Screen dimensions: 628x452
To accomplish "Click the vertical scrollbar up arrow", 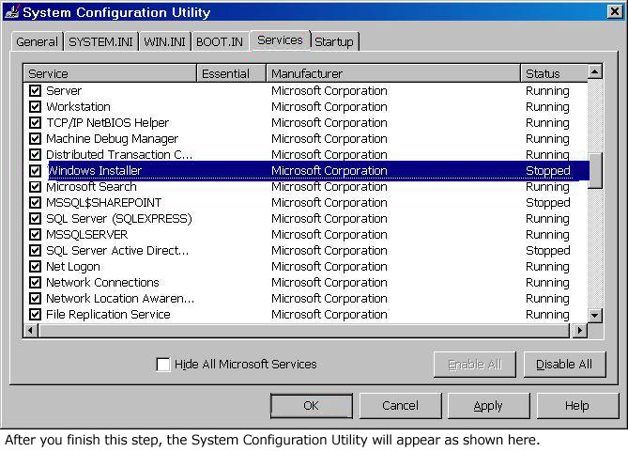I will coord(595,71).
